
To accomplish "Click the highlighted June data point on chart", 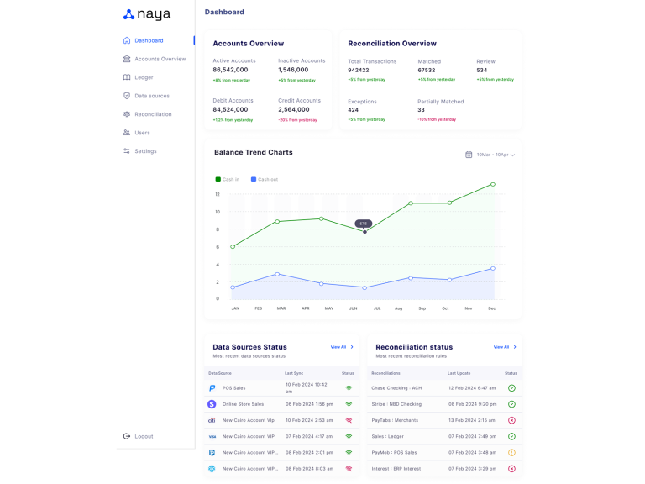I will (x=364, y=232).
